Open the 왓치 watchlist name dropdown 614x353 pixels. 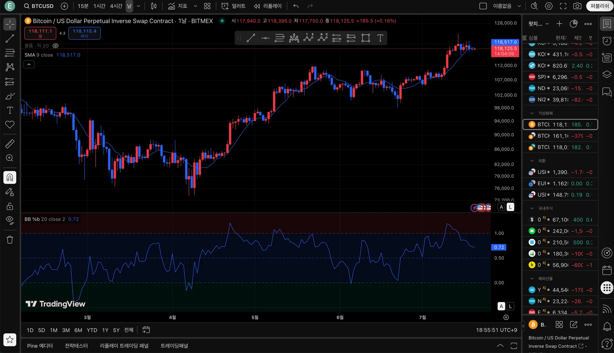pos(539,24)
